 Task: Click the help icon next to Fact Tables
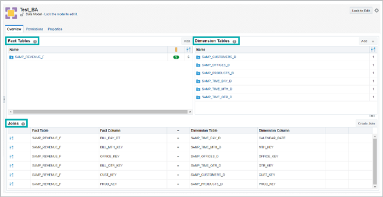(35, 41)
